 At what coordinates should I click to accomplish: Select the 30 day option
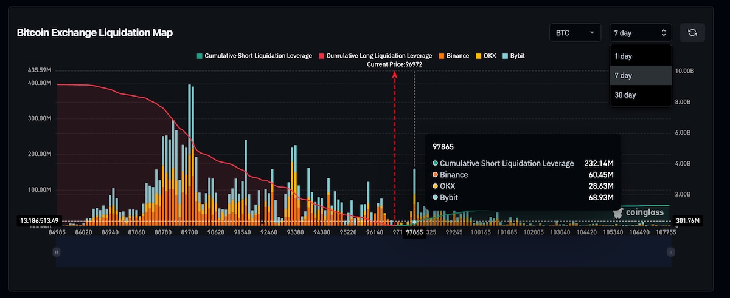[x=625, y=95]
